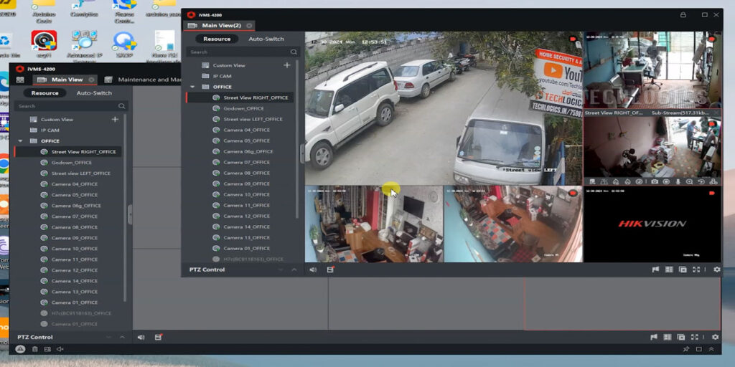This screenshot has width=735, height=367.
Task: Expand the PTZ Control panel in the front window
Action: coord(294,270)
